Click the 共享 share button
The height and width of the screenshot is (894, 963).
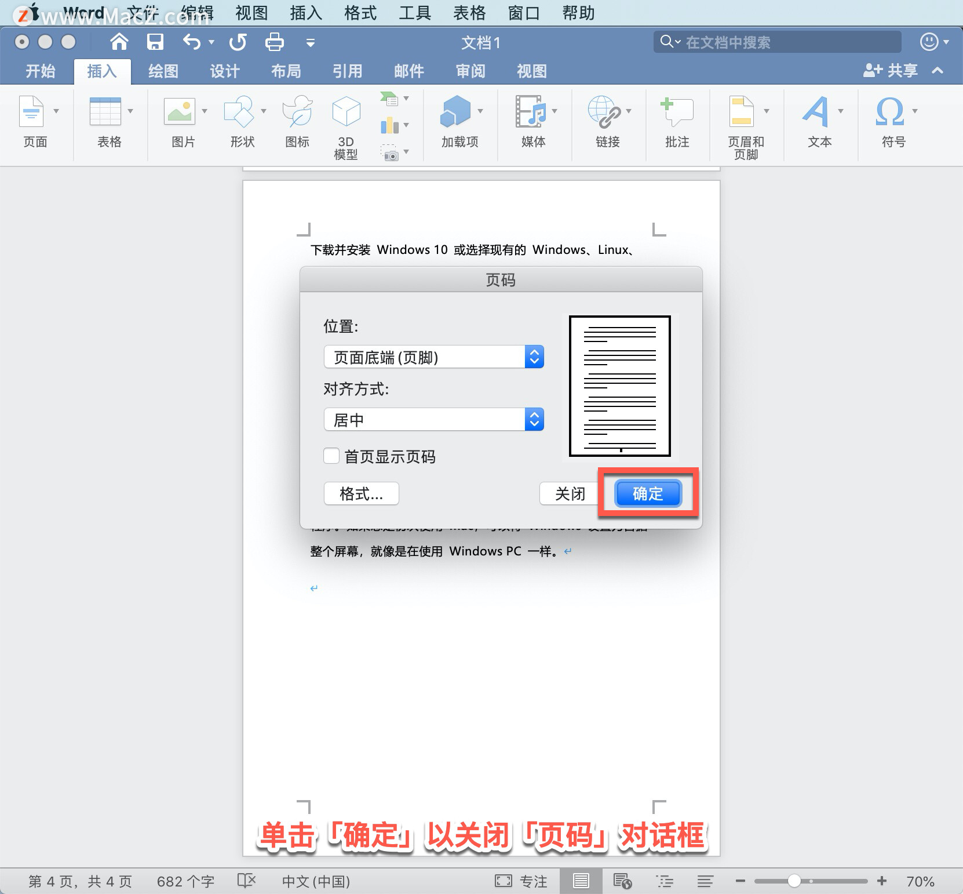pyautogui.click(x=891, y=71)
